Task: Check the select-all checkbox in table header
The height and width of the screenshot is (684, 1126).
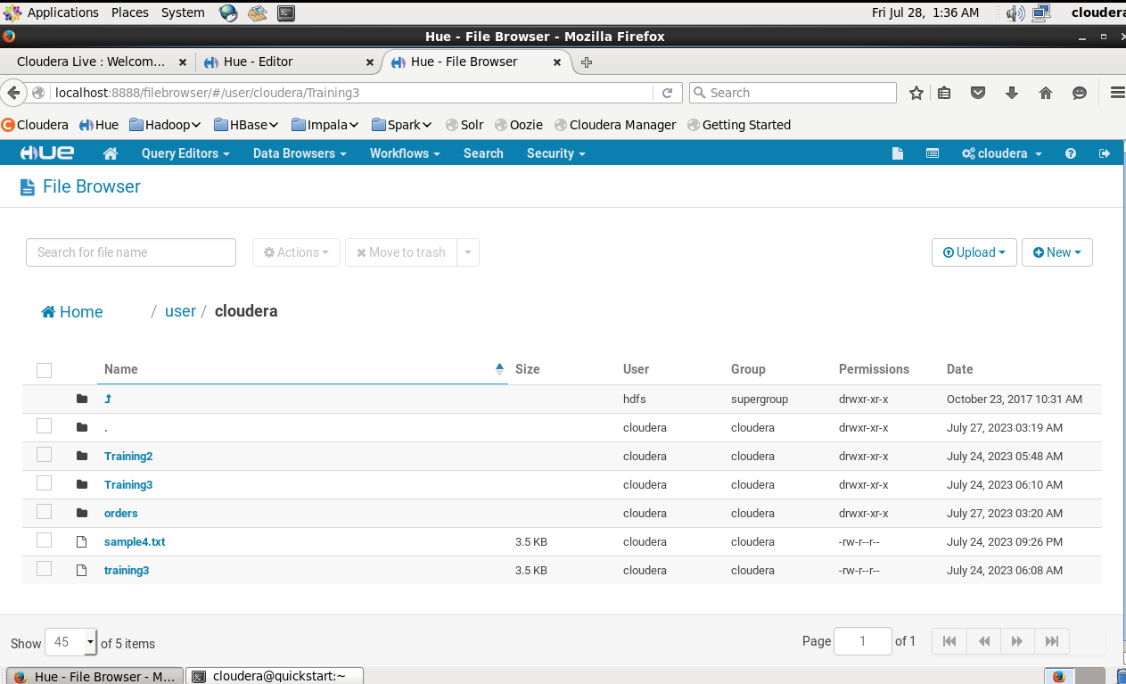Action: click(44, 369)
